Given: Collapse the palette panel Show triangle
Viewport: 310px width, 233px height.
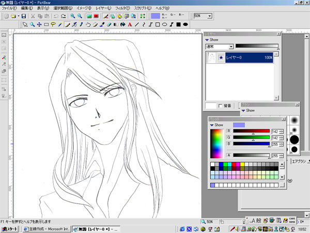Looking at the screenshot, I should (211, 125).
